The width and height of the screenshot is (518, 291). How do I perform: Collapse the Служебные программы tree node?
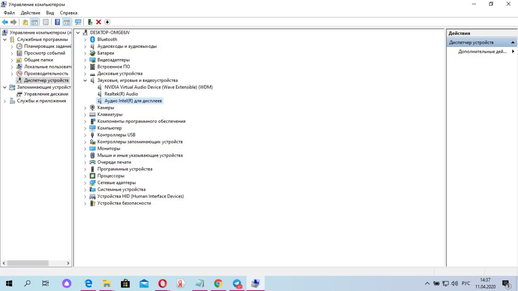click(x=4, y=40)
